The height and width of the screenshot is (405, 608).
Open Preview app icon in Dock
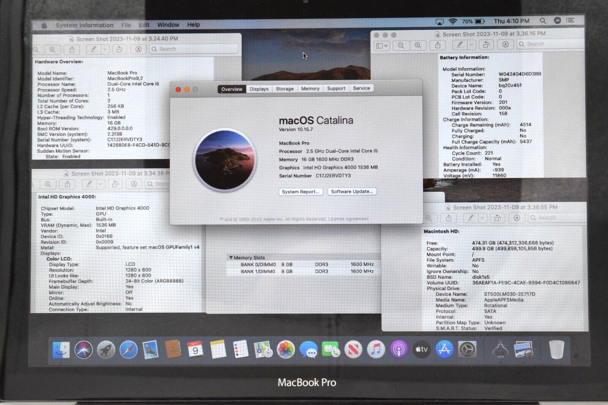pos(524,350)
